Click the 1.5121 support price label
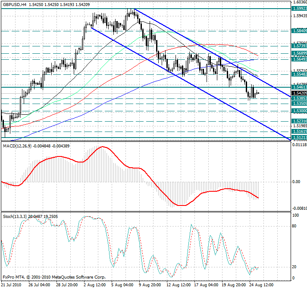Screen dimensions: 307x288 tap(299, 138)
